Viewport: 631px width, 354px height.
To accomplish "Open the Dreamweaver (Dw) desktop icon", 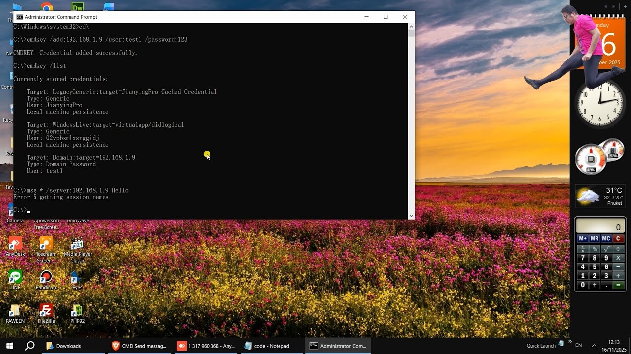I will [x=78, y=7].
